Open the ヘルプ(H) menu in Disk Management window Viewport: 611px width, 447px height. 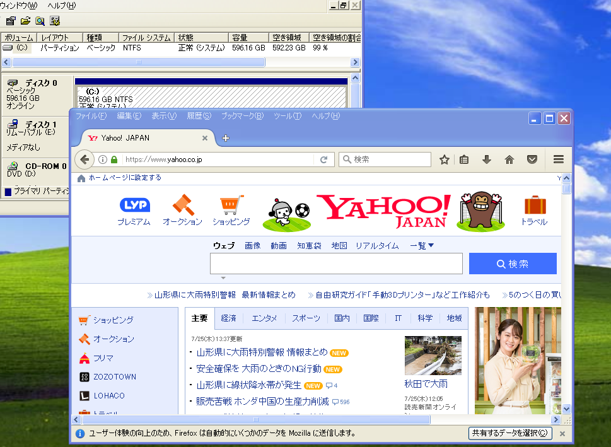click(x=62, y=6)
